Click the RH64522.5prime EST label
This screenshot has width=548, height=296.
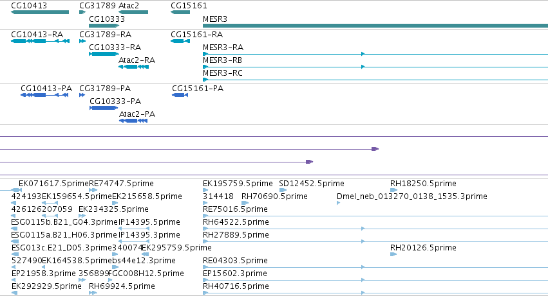[236, 222]
